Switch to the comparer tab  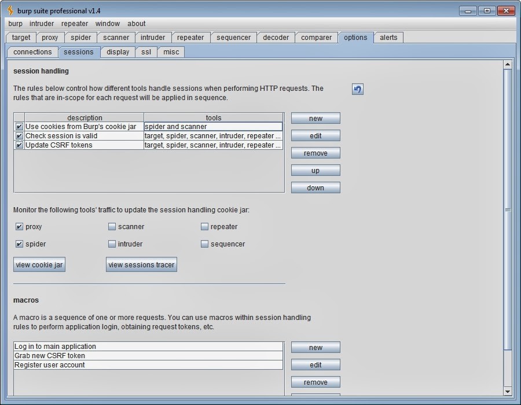point(316,38)
